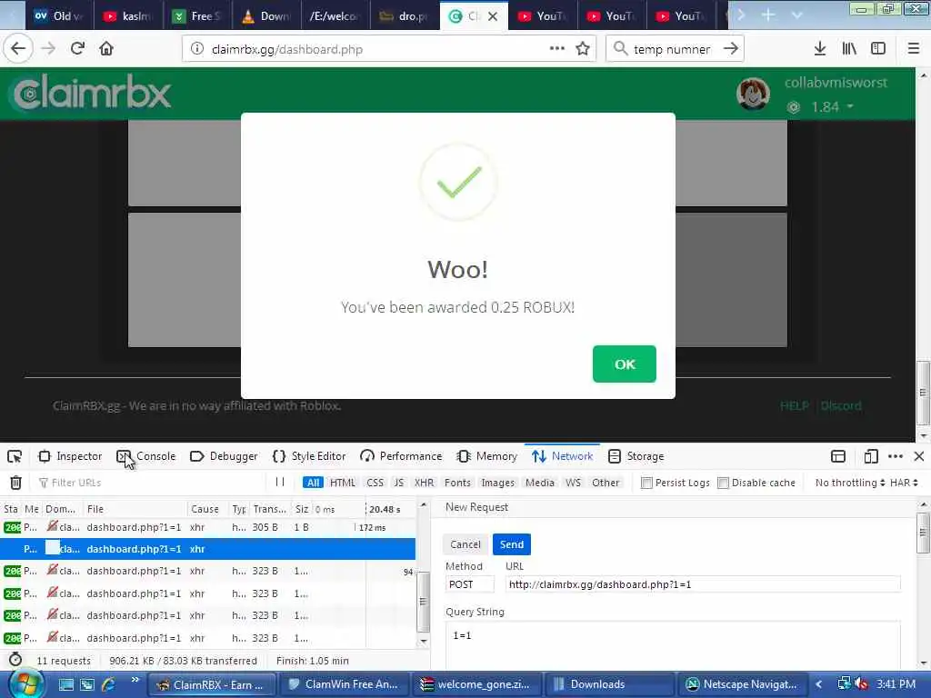
Task: Open the No throttling dropdown
Action: pyautogui.click(x=850, y=483)
